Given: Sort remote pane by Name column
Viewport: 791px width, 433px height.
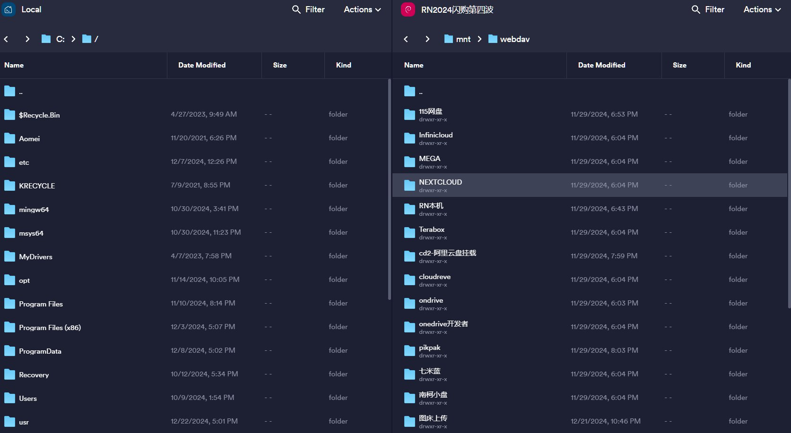Looking at the screenshot, I should point(414,65).
